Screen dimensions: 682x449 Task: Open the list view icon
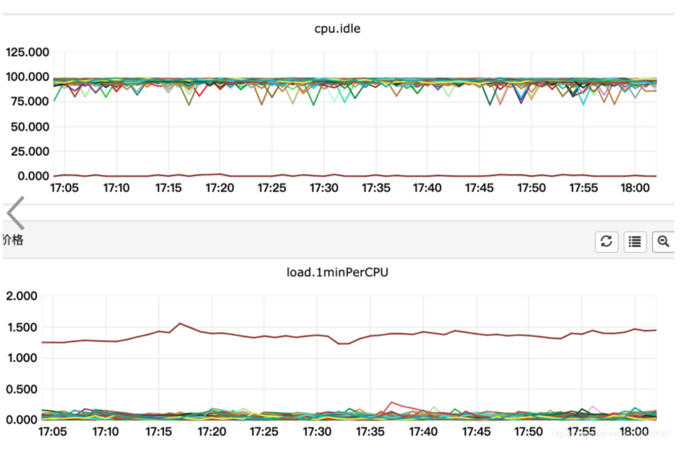point(635,242)
